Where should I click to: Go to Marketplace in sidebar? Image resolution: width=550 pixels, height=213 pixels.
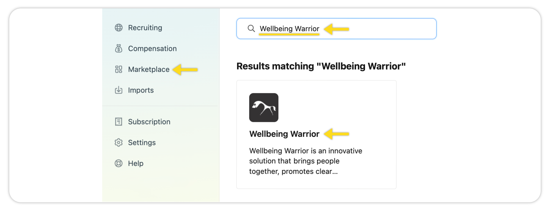click(148, 69)
